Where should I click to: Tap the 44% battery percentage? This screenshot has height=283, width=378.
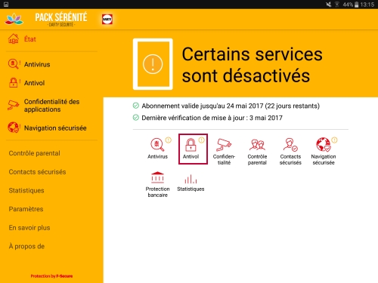(348, 5)
